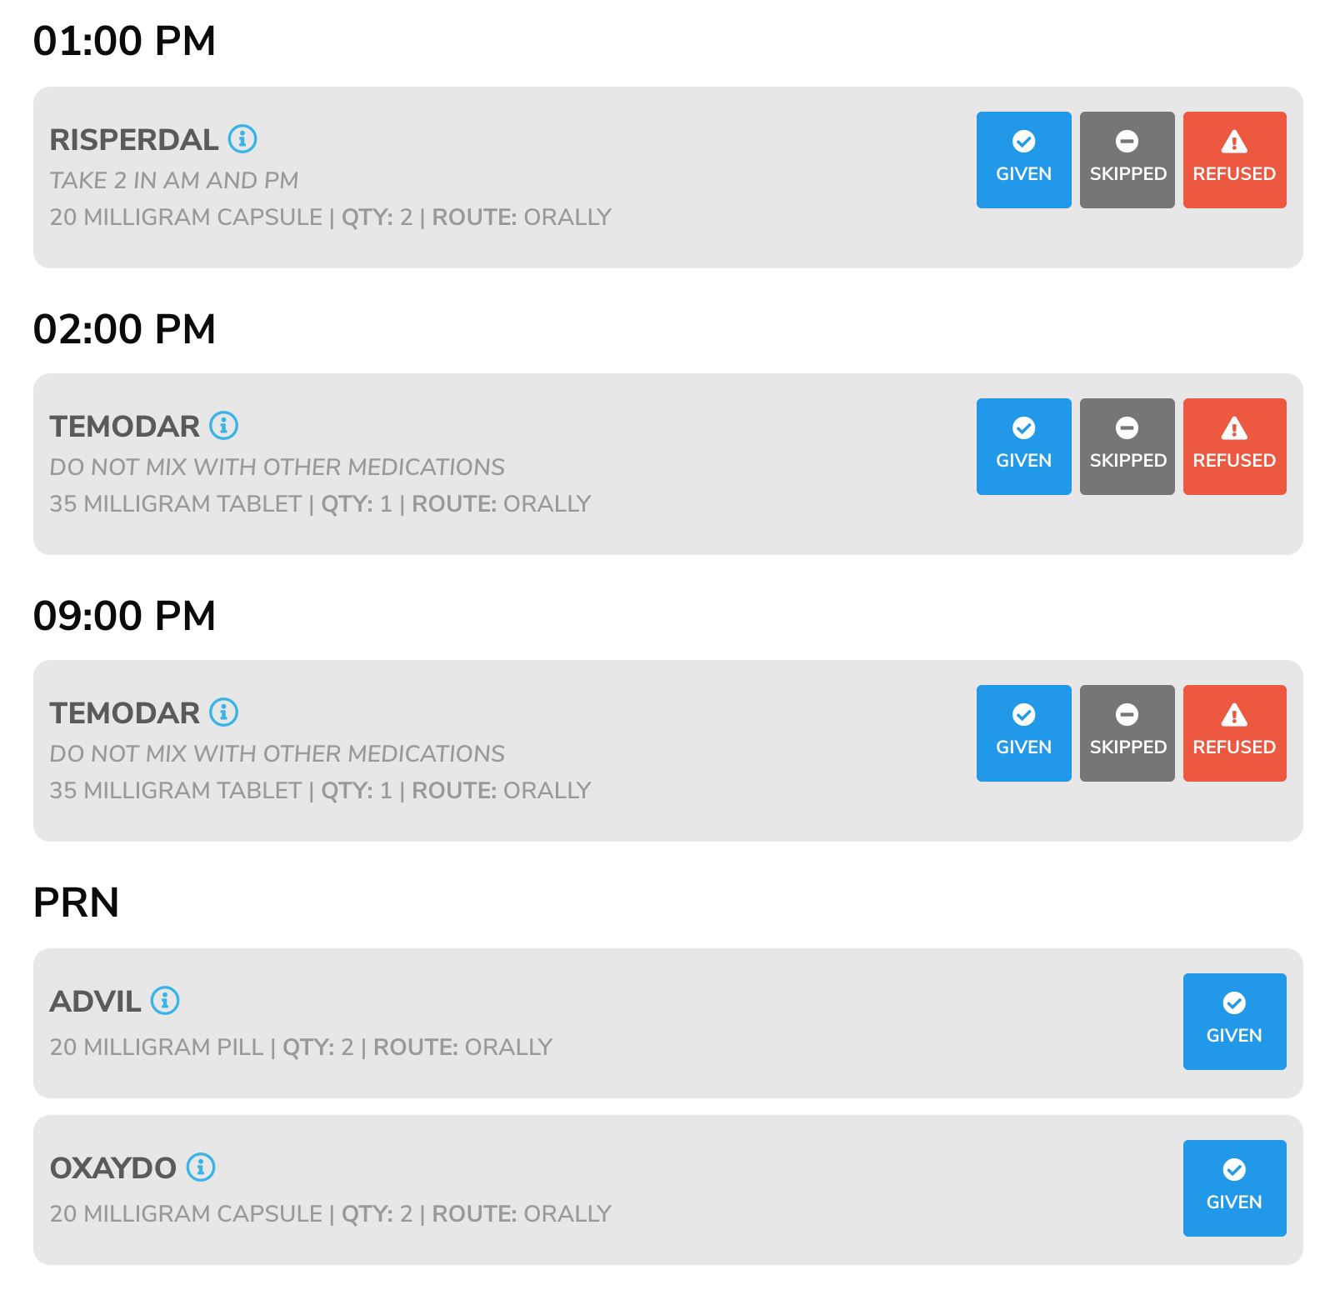The height and width of the screenshot is (1290, 1340).
Task: Select the ADVIL dosage details line
Action: (301, 1047)
